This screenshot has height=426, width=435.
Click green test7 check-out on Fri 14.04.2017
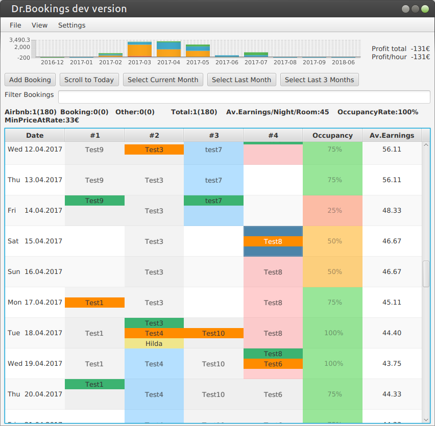click(x=213, y=201)
